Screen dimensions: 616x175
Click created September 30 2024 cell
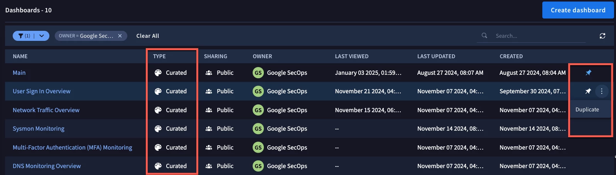coord(533,91)
